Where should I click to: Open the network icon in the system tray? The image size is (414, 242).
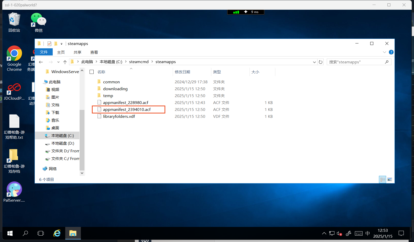click(x=332, y=233)
